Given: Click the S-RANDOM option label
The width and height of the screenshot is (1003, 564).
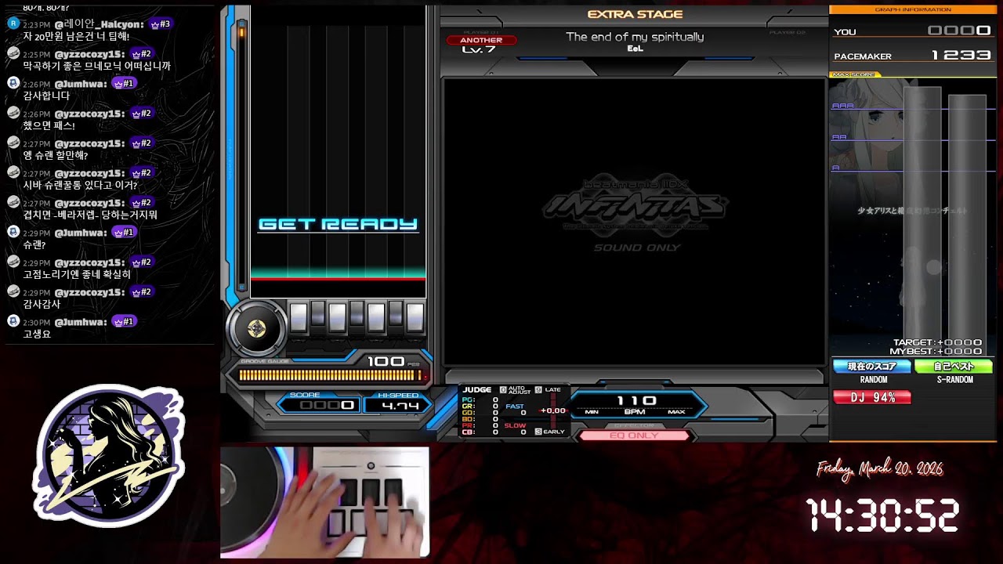Looking at the screenshot, I should (955, 380).
